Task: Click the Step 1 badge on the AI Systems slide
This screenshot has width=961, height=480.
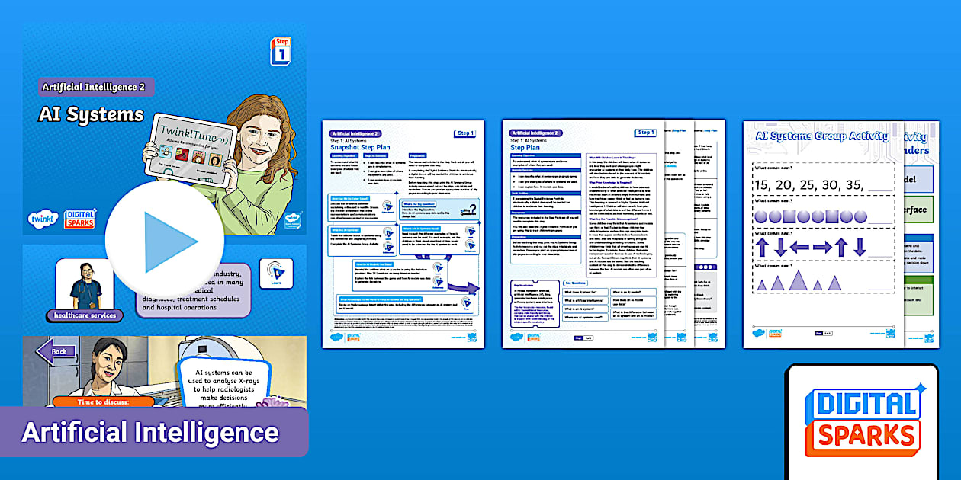Action: coord(281,50)
